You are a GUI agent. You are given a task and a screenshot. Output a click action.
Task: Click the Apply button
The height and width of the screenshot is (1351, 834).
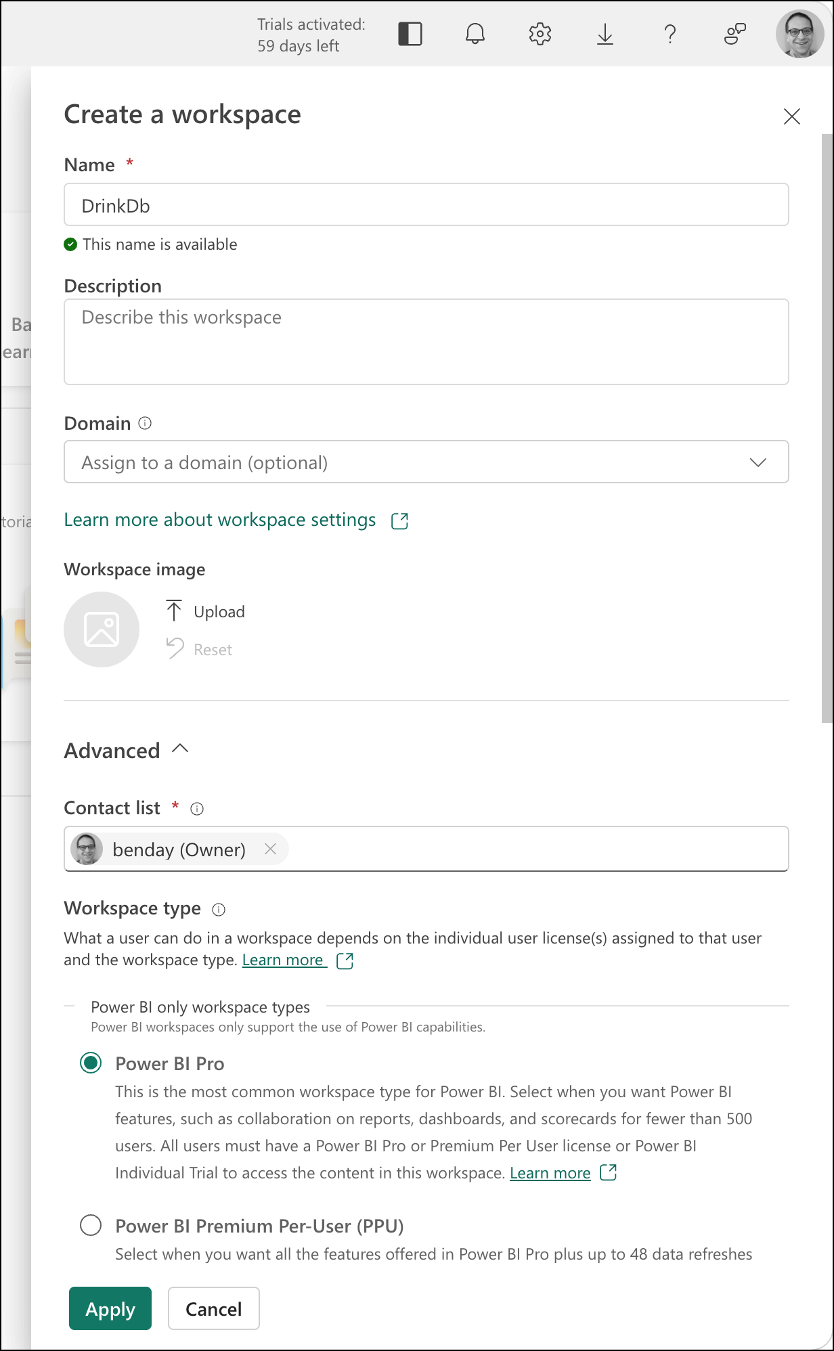[x=110, y=1308]
